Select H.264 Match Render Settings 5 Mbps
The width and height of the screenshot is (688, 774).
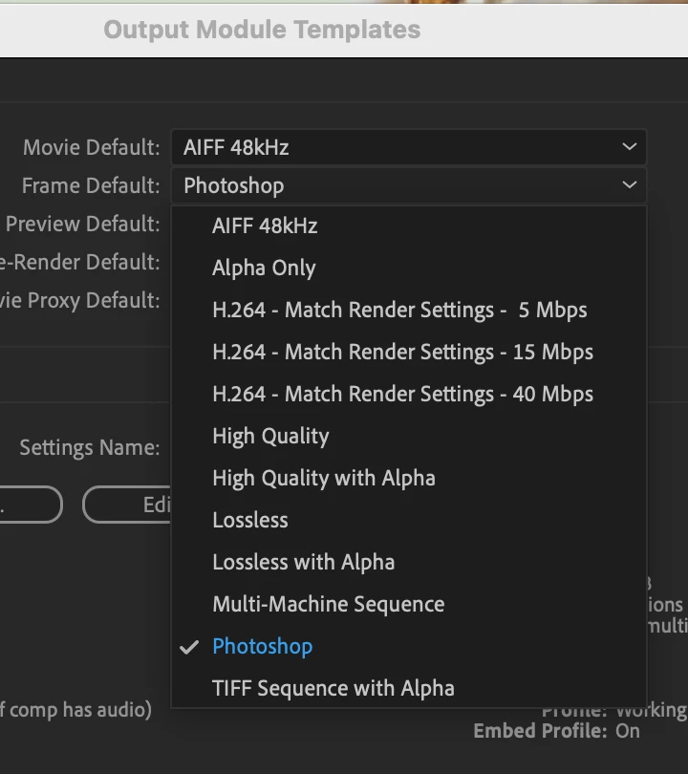tap(409, 310)
